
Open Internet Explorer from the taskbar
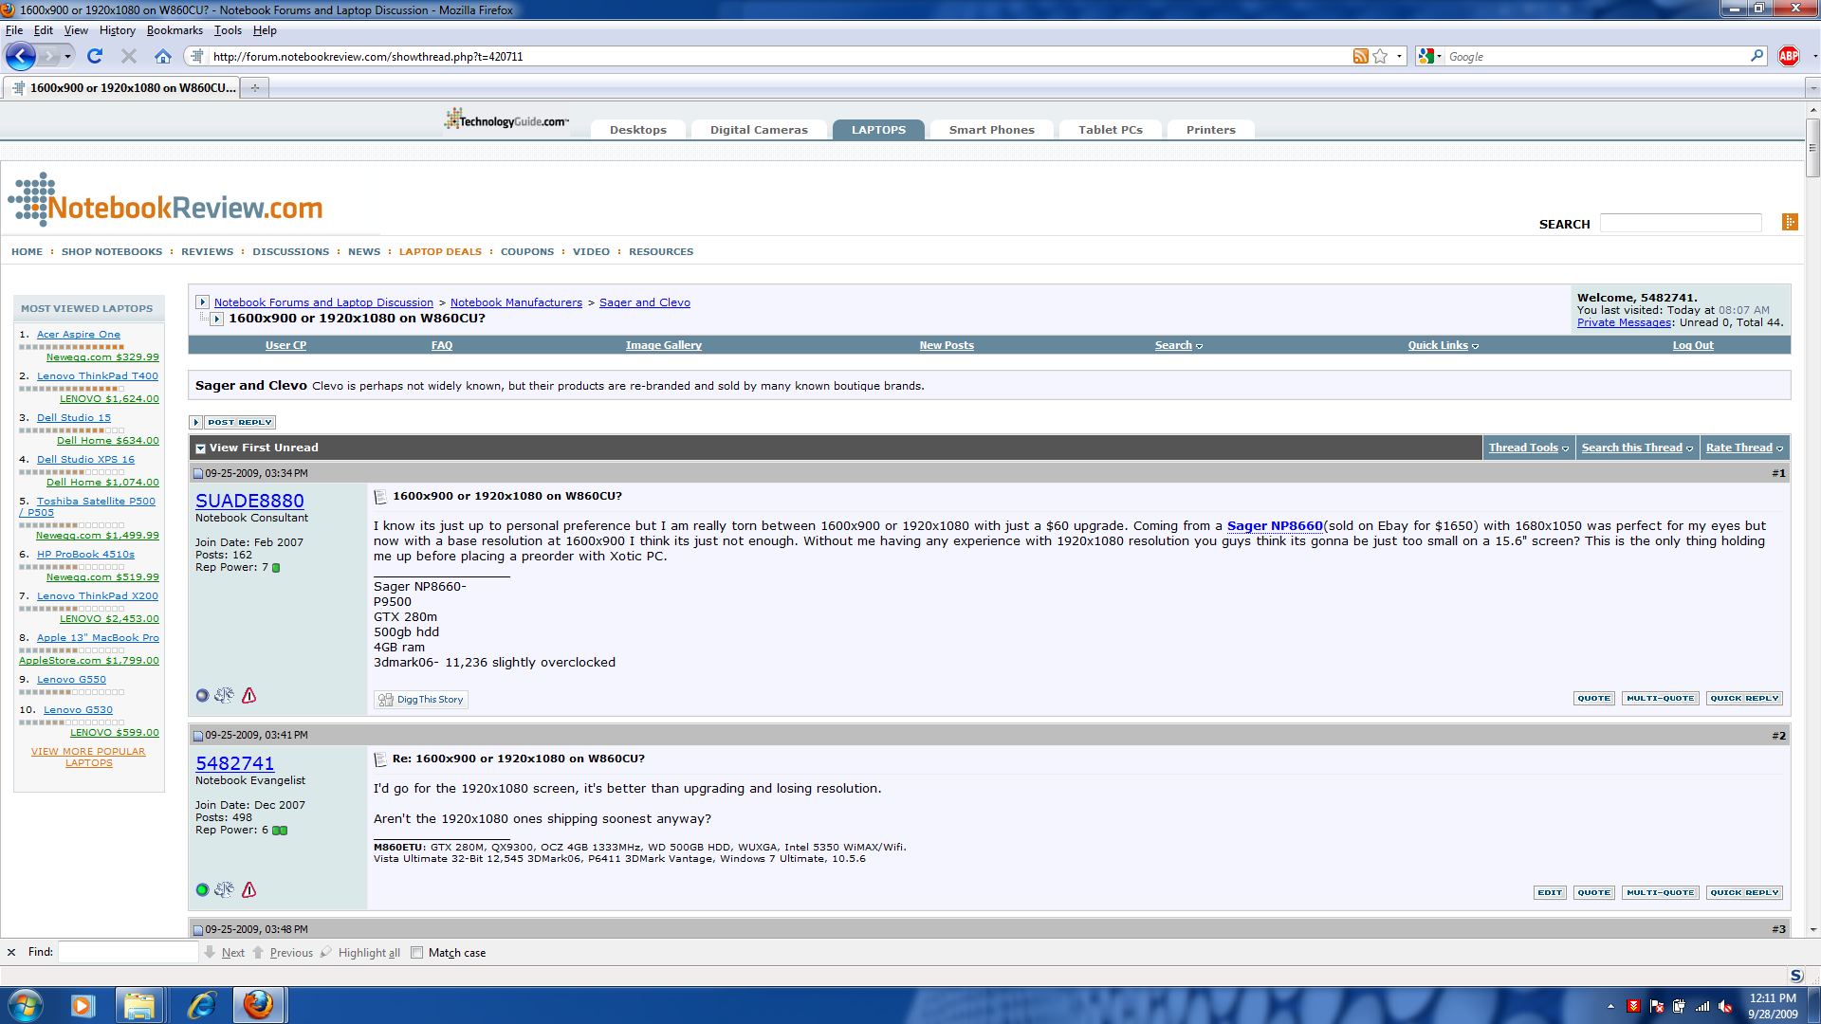click(x=201, y=1005)
